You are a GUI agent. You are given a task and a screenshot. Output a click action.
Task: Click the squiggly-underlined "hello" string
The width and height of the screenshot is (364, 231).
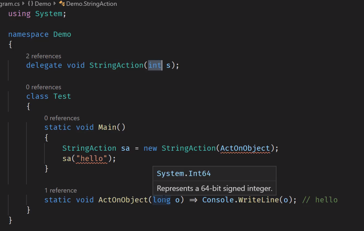[91, 159]
